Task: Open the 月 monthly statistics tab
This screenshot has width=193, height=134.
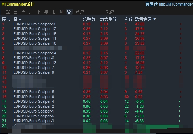Action: 31,12
